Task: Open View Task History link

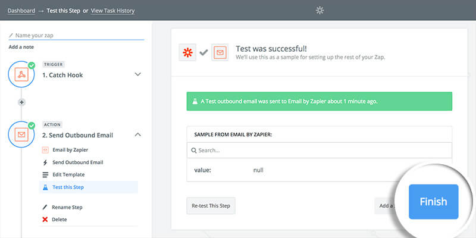Action: tap(112, 11)
